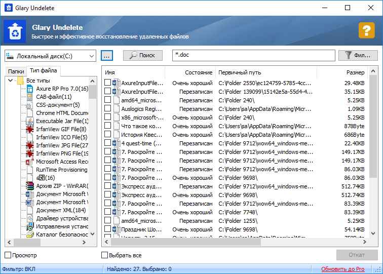Image resolution: width=383 pixels, height=274 pixels.
Task: Click the file type tree horizontal scrollbar thumb
Action: click(27, 242)
